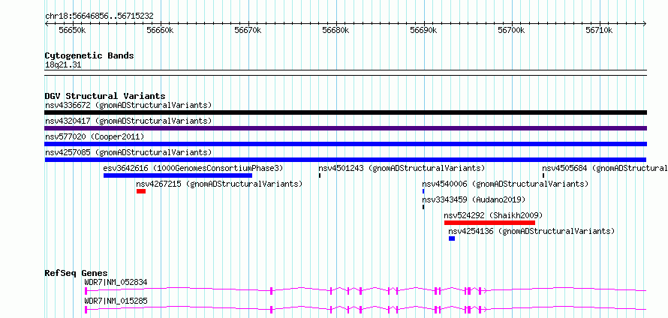Open the nsv4540006 variant label
668x318 pixels.
point(505,184)
